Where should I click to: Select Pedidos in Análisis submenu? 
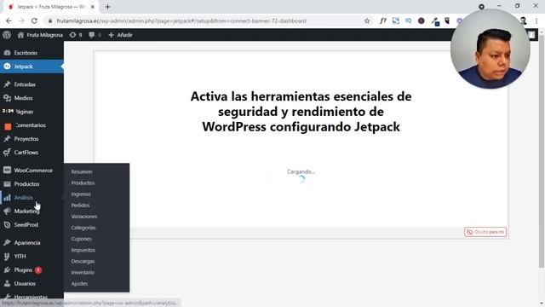(80, 206)
